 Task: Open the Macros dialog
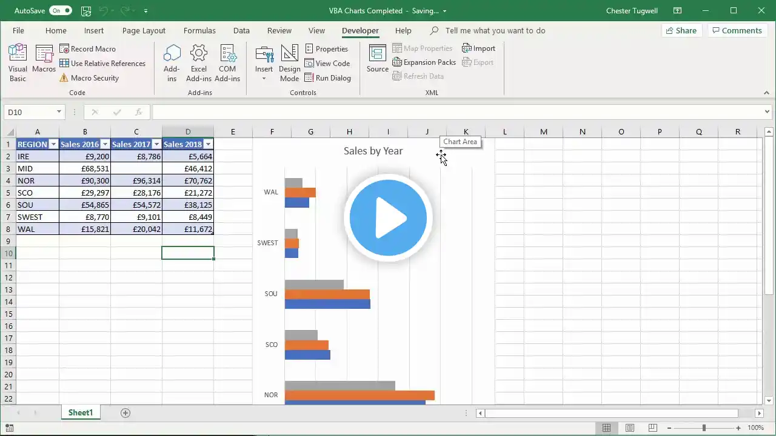(x=44, y=60)
